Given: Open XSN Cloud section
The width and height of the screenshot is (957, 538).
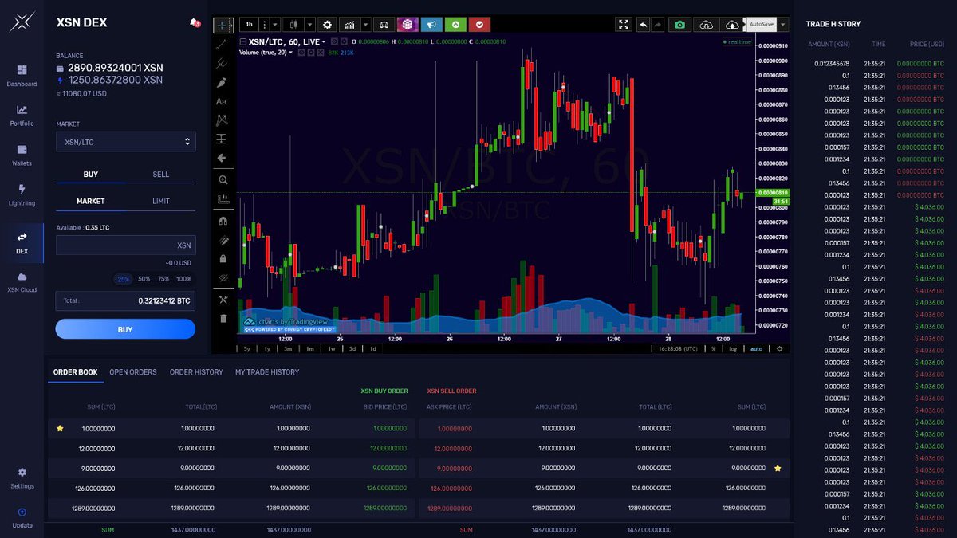Looking at the screenshot, I should pyautogui.click(x=22, y=281).
